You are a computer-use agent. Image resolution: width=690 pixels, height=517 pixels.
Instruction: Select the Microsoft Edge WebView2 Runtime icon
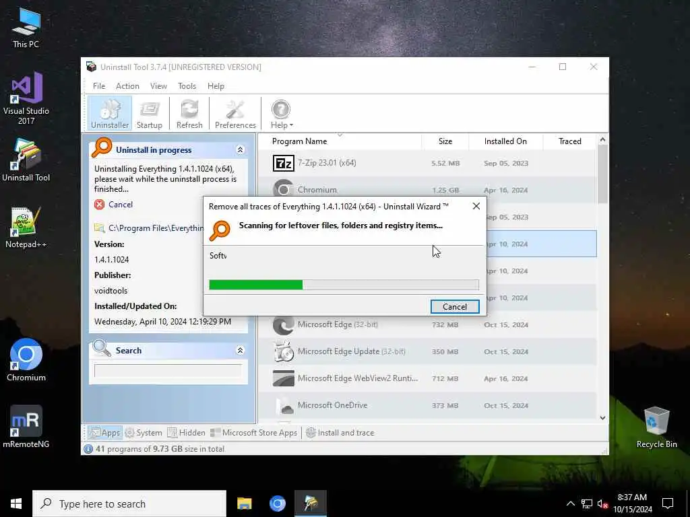pos(284,378)
